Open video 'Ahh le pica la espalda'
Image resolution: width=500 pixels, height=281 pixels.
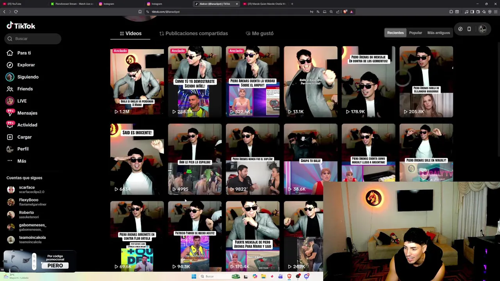coord(195,159)
